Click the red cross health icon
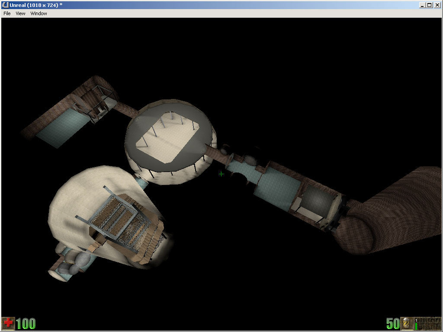Viewport: 443px width, 332px height. pos(8,323)
